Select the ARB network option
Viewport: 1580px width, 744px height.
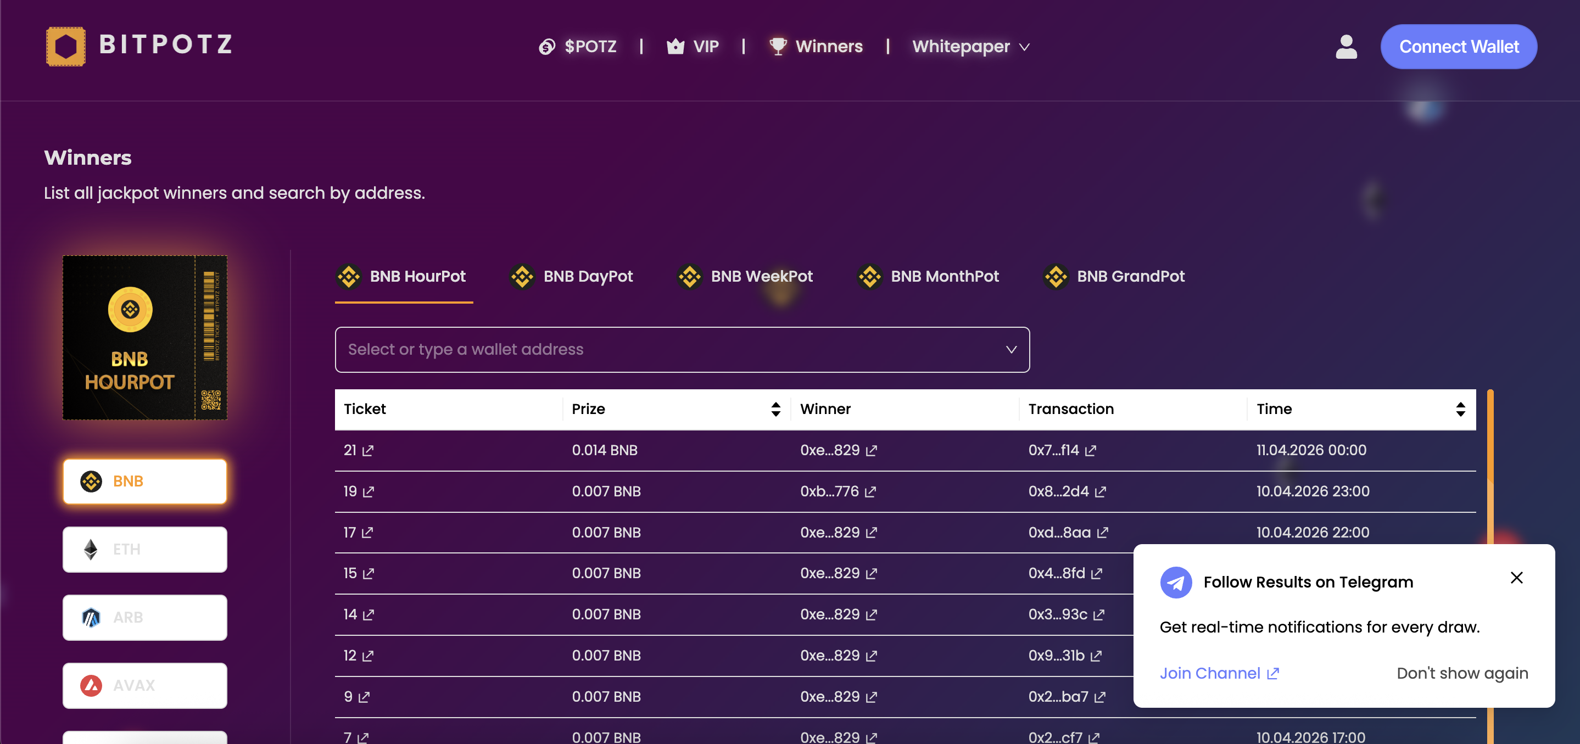[145, 617]
